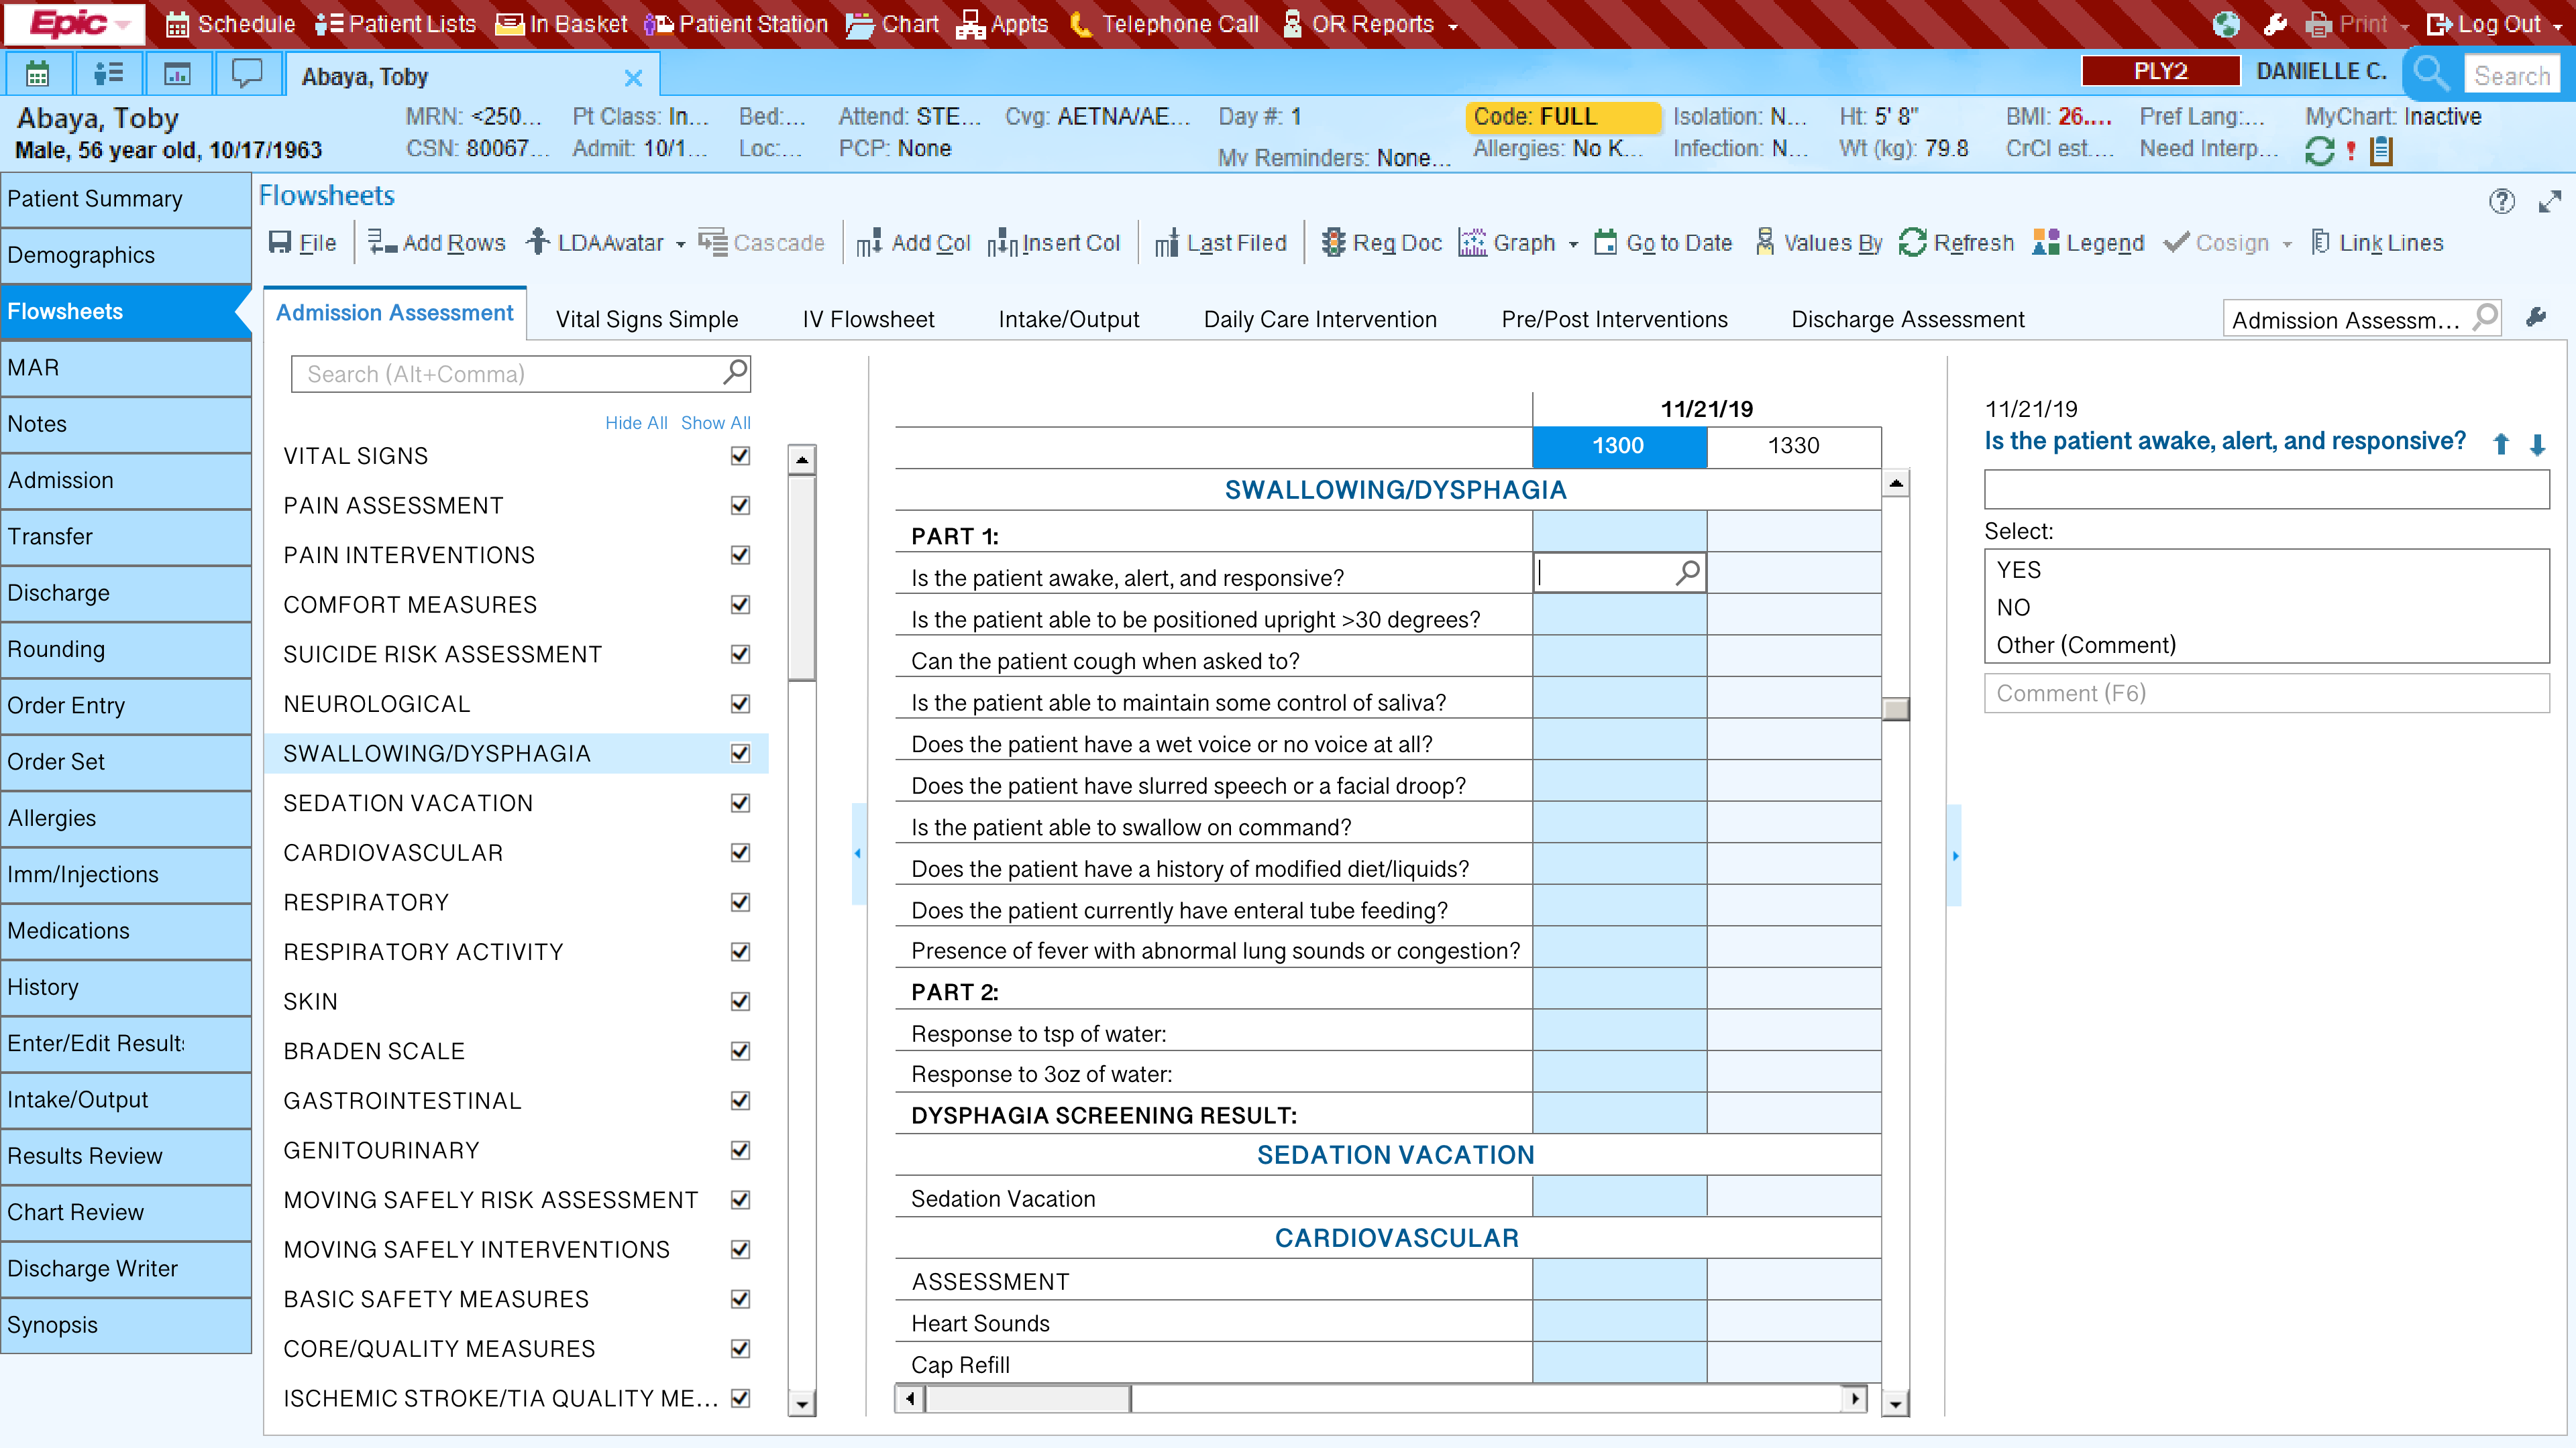
Task: Click the Last Filed icon
Action: click(1166, 243)
